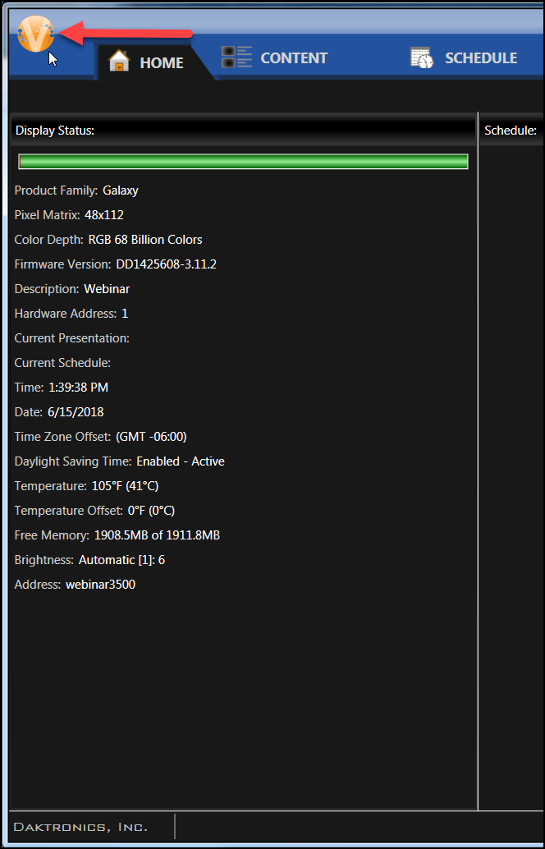The image size is (545, 849).
Task: Click the Daktronics, Inc. label
Action: click(x=82, y=826)
